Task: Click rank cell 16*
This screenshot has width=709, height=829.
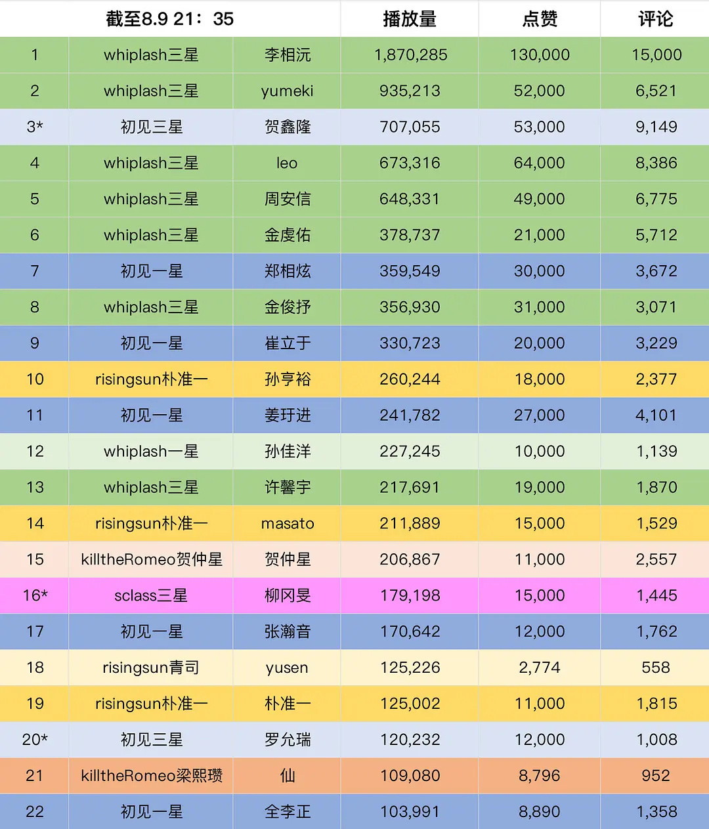Action: tap(35, 596)
